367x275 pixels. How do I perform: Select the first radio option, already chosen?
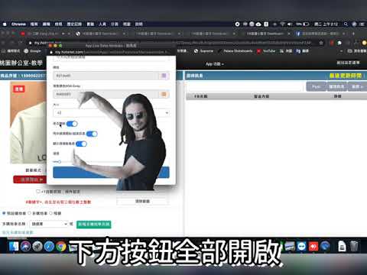tap(4, 213)
